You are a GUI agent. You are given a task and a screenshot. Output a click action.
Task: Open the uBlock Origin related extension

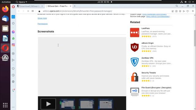(148, 43)
